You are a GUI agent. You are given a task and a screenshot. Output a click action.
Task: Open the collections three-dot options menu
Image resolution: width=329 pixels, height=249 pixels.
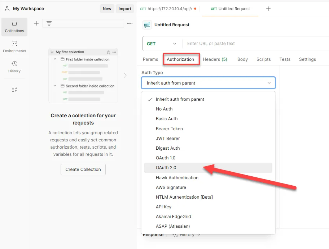tap(130, 23)
